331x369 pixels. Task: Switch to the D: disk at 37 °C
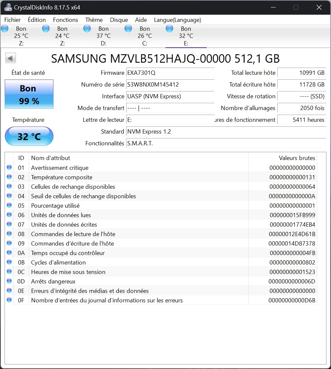(x=103, y=36)
